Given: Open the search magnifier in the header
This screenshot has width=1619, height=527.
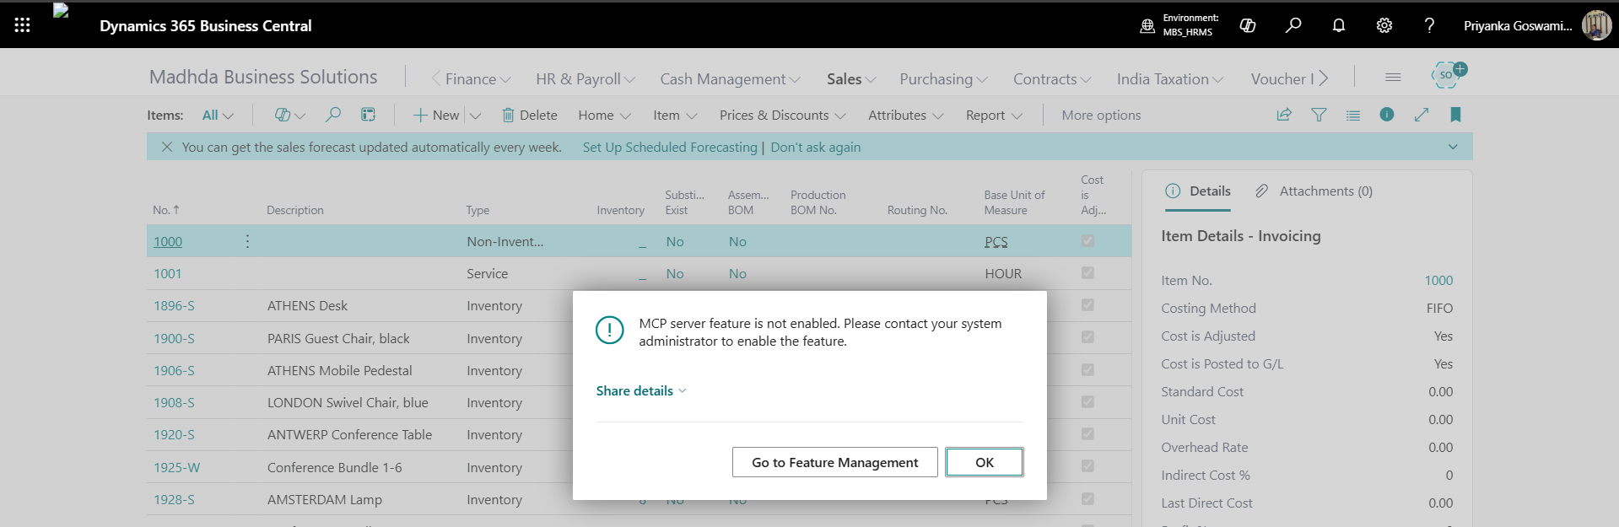Looking at the screenshot, I should pos(1293,25).
